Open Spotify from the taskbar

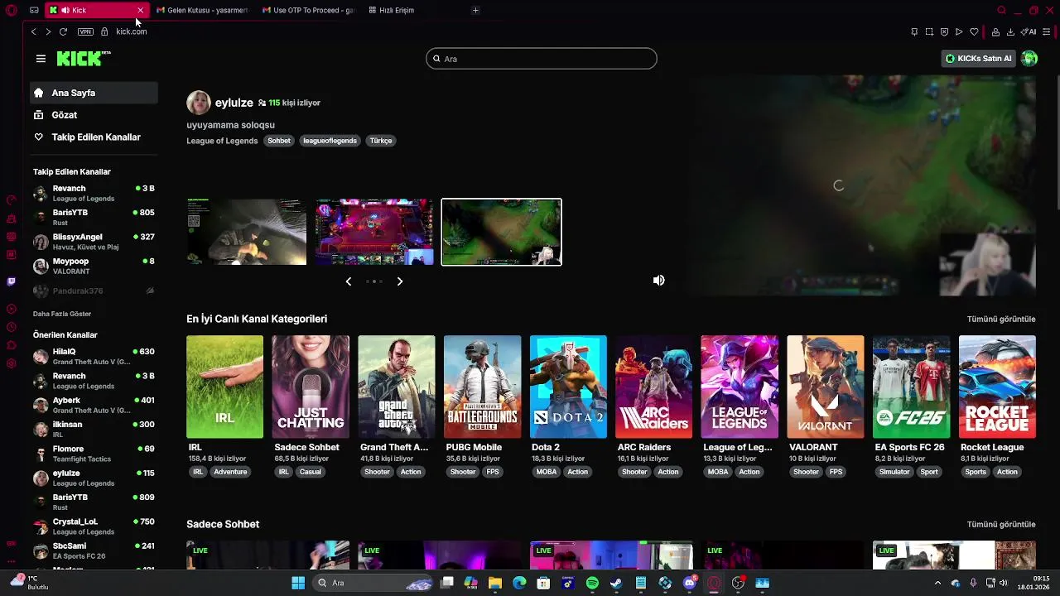592,583
